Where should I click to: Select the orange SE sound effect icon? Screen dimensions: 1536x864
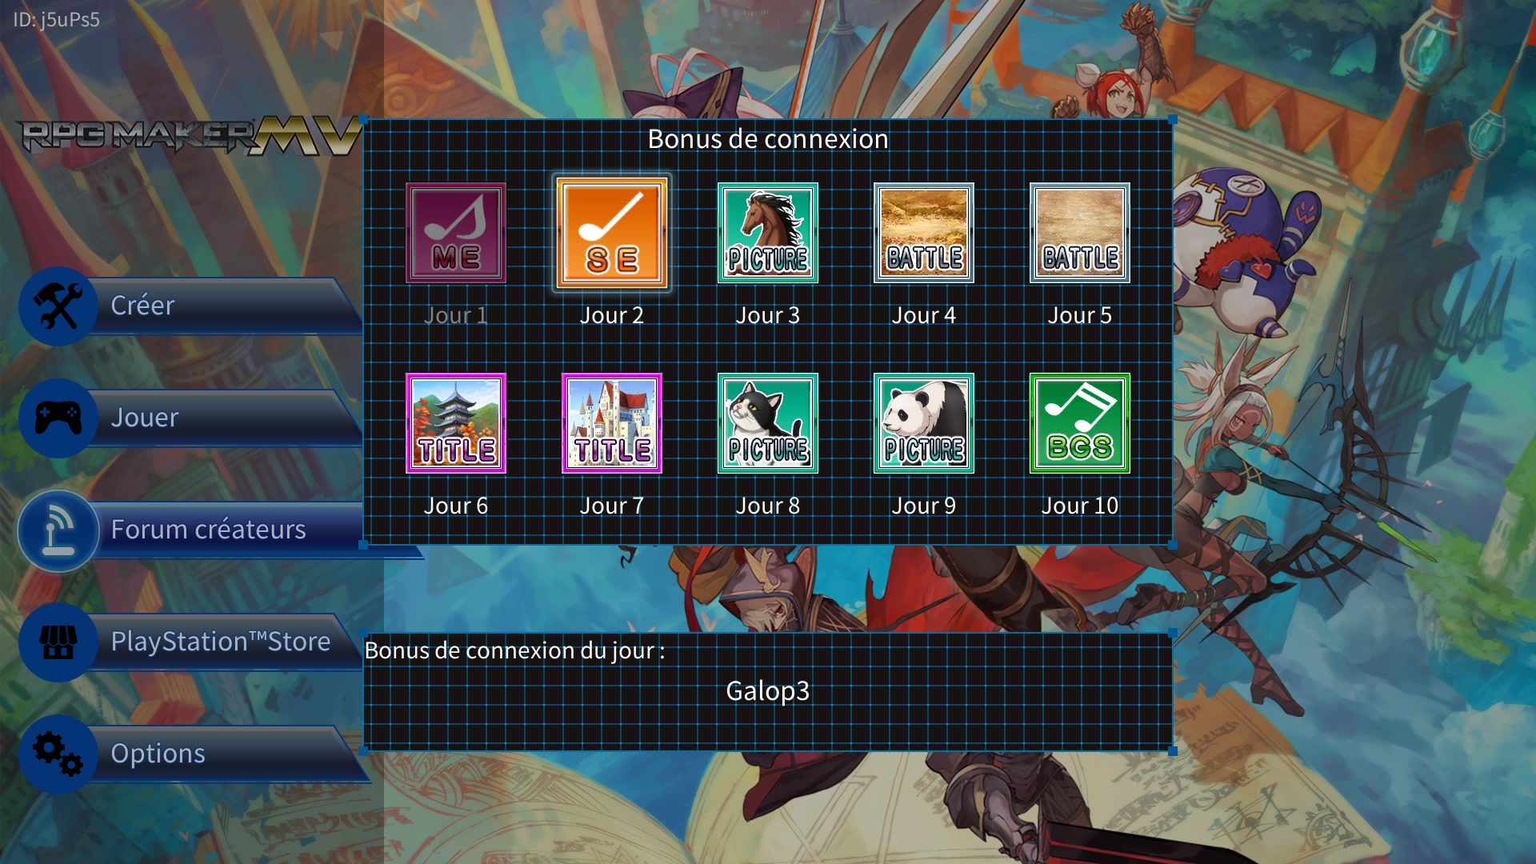(x=612, y=233)
